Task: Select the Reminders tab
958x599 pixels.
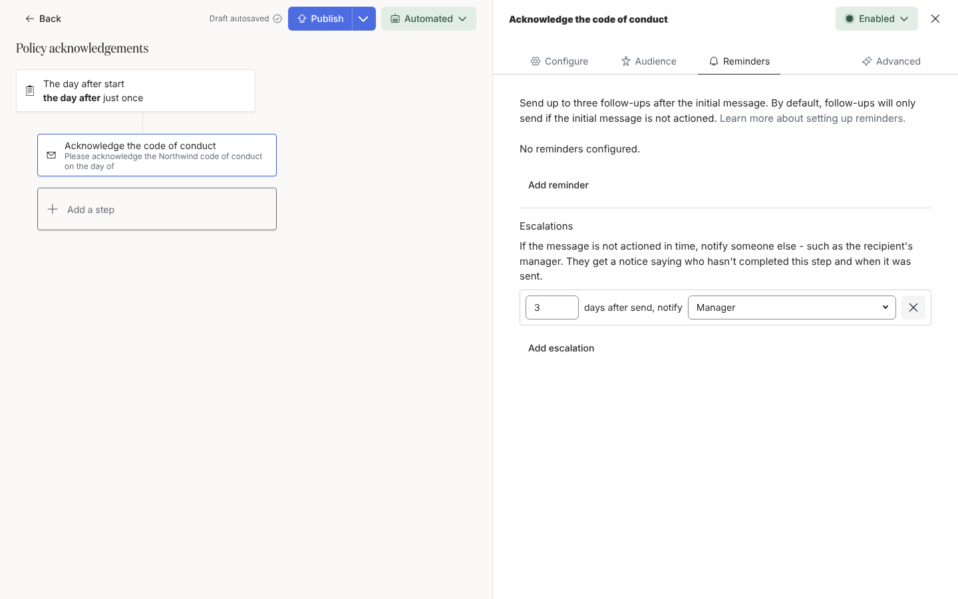Action: coord(739,61)
